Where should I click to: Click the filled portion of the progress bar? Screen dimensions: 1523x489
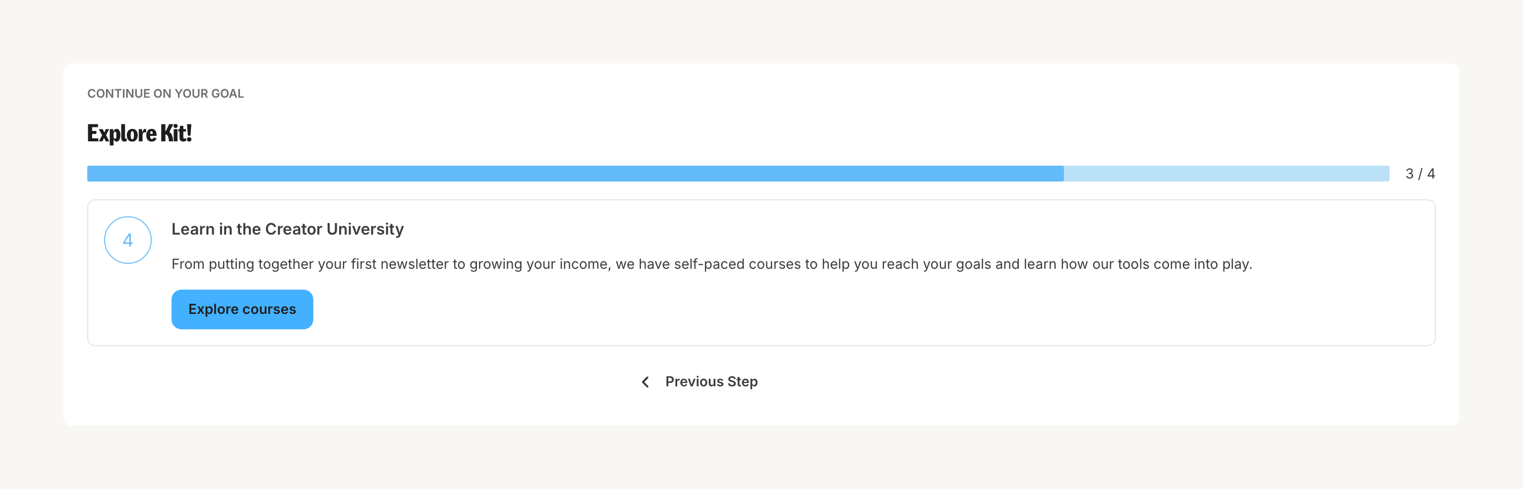(x=575, y=174)
